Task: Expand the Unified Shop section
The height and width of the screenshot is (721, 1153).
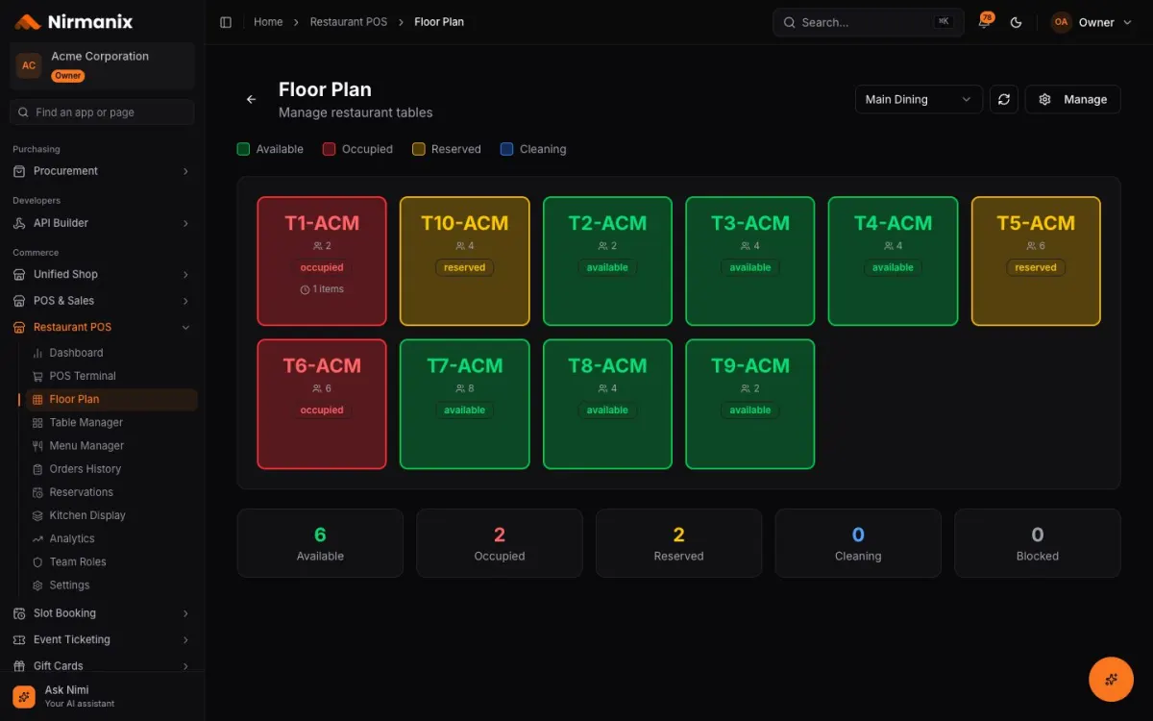Action: pos(102,274)
